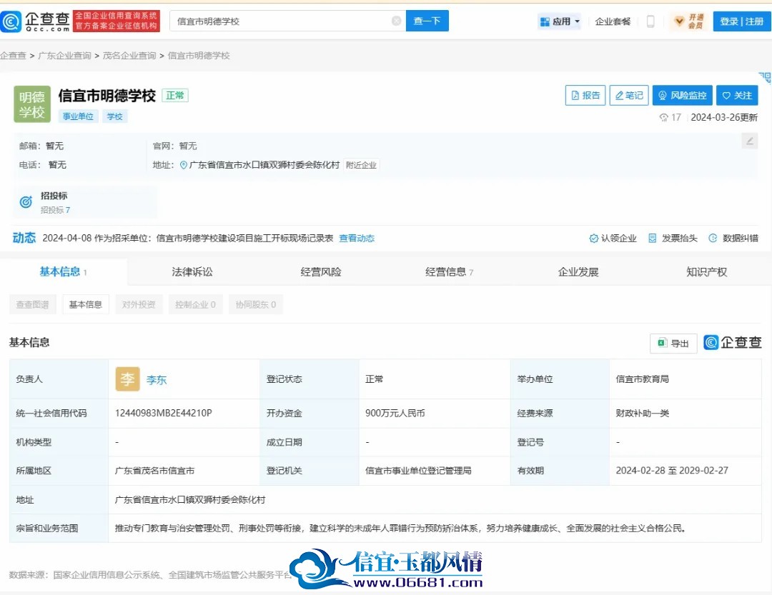
Task: Click the 登录 | 注册 button
Action: 741,21
